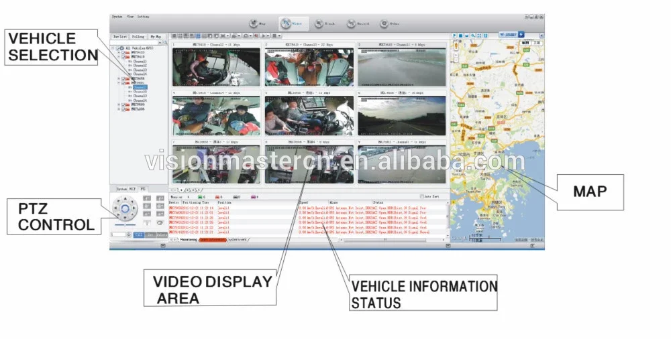Click the map zoom in plus button
The image size is (671, 339).
(x=456, y=55)
